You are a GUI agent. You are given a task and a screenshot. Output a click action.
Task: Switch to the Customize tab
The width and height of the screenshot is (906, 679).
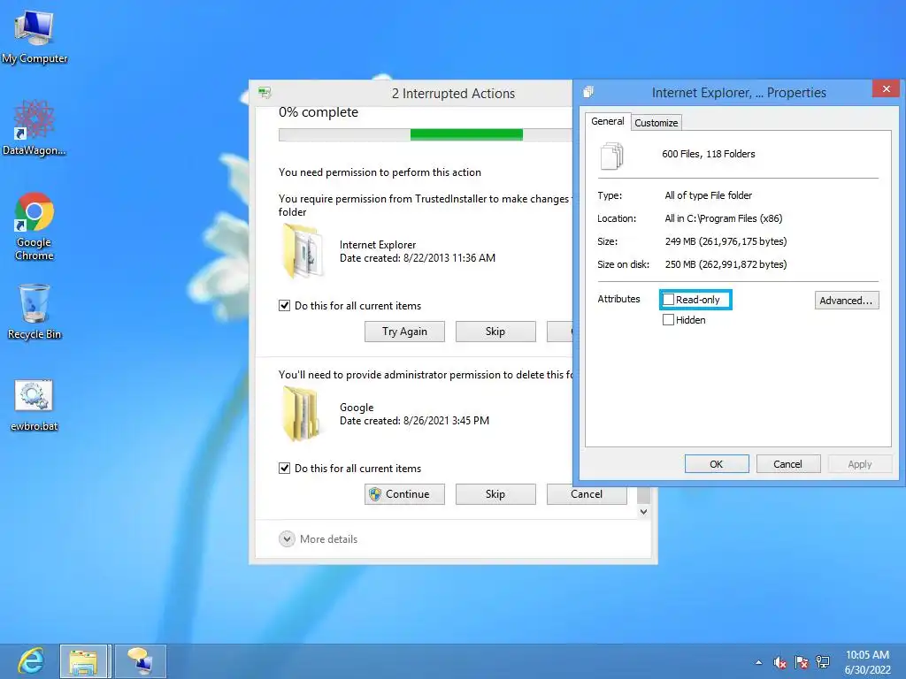(x=656, y=122)
